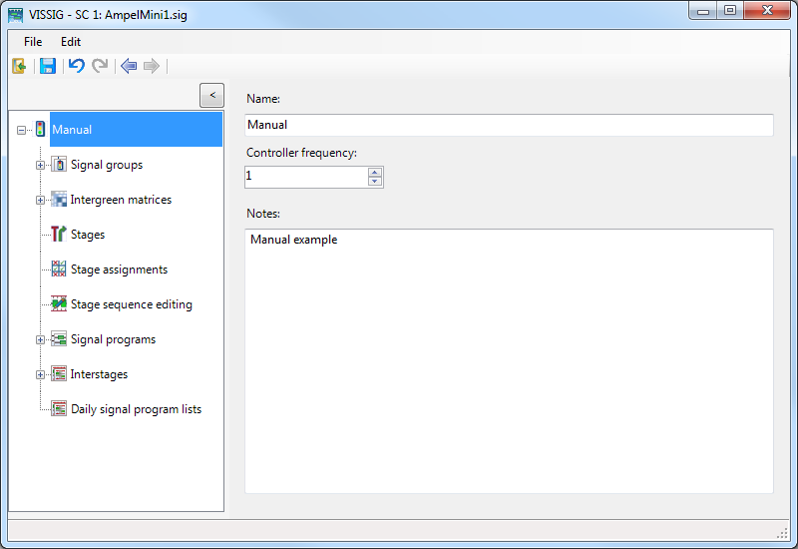Click into the Name text field
Image resolution: width=798 pixels, height=549 pixels.
coord(509,125)
